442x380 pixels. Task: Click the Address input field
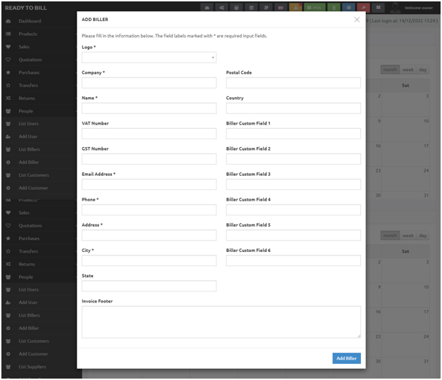pos(149,235)
